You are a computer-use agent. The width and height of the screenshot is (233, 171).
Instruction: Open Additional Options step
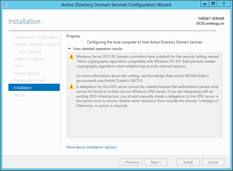click(29, 59)
